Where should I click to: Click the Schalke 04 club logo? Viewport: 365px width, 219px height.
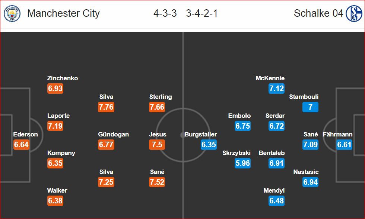354,13
